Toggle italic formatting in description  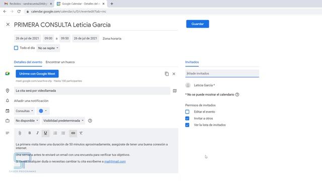[x=37, y=133]
